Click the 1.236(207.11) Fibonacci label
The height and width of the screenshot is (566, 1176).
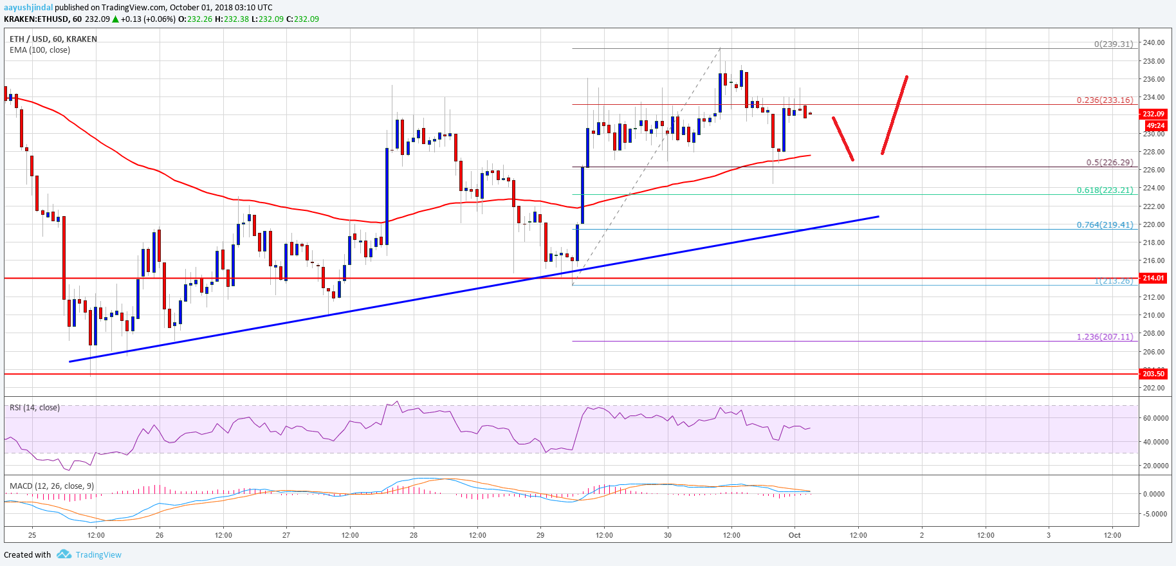pos(1105,337)
